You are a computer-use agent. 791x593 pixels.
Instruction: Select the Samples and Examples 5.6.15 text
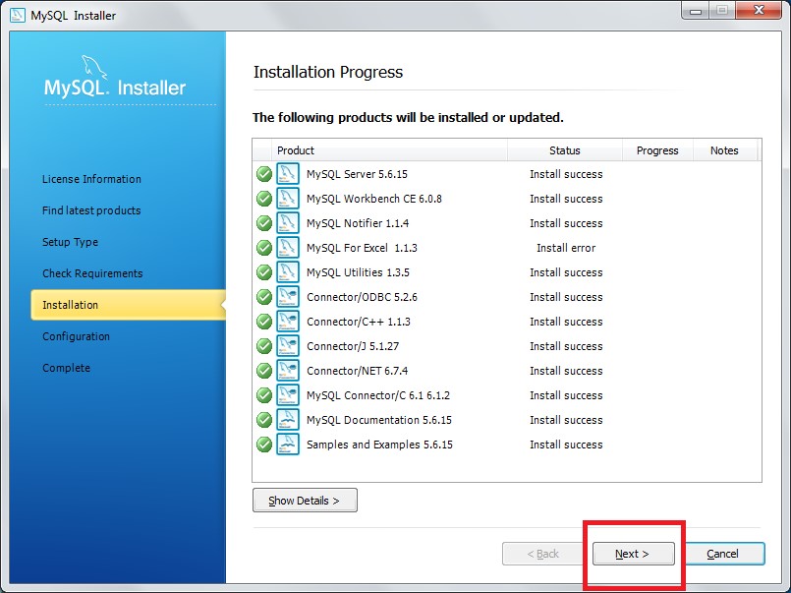[x=380, y=445]
